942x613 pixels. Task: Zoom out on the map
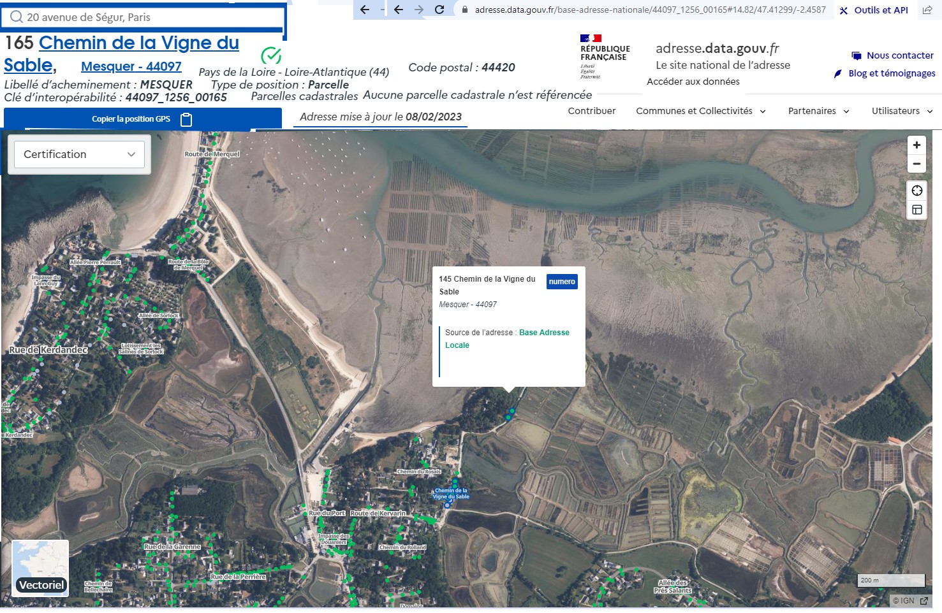coord(916,164)
